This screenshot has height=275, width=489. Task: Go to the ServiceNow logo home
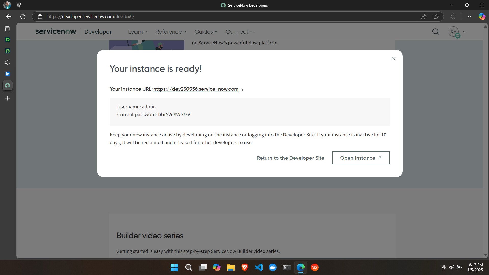[x=56, y=31]
